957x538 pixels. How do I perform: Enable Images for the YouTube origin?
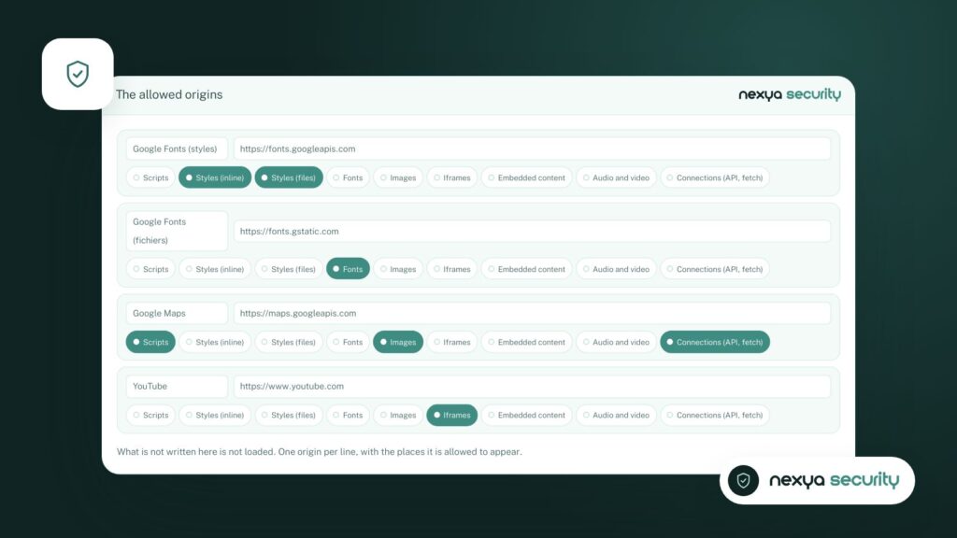pyautogui.click(x=398, y=416)
